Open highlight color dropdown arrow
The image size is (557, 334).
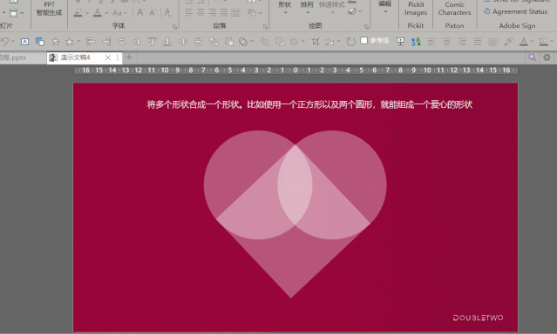point(87,13)
